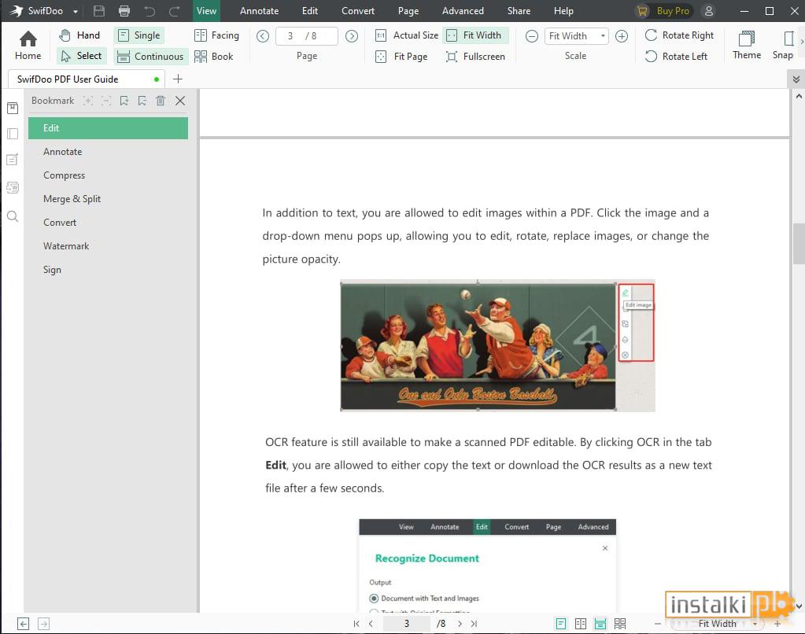
Task: Open the search sidebar icon
Action: 13,216
